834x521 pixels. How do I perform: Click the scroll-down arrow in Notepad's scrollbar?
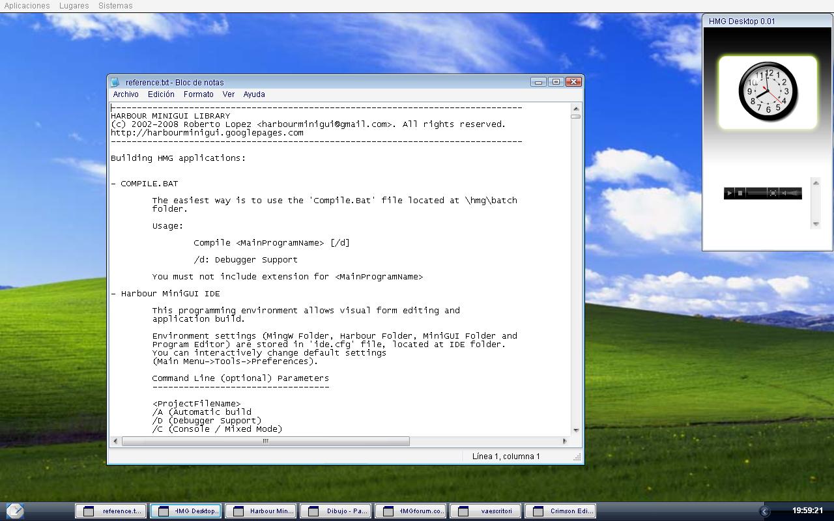click(575, 430)
